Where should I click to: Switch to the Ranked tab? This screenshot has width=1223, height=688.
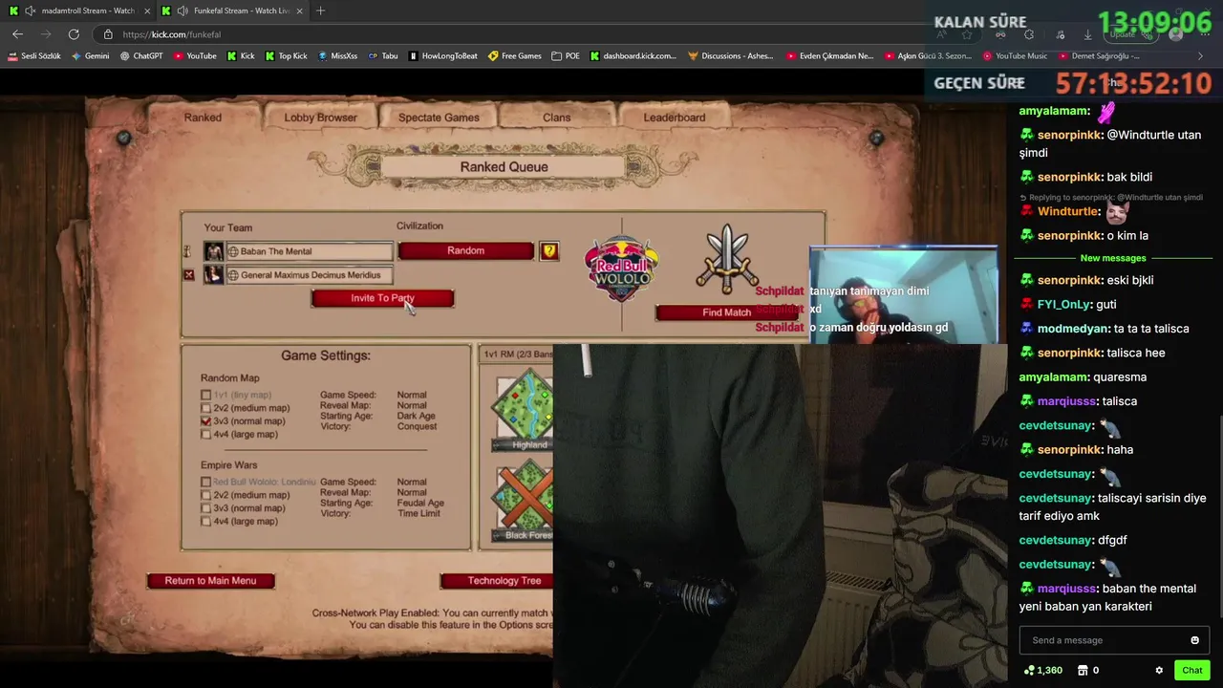pos(203,118)
